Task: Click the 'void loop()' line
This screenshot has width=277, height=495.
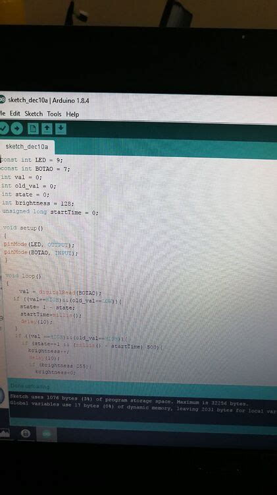Action: (23, 276)
